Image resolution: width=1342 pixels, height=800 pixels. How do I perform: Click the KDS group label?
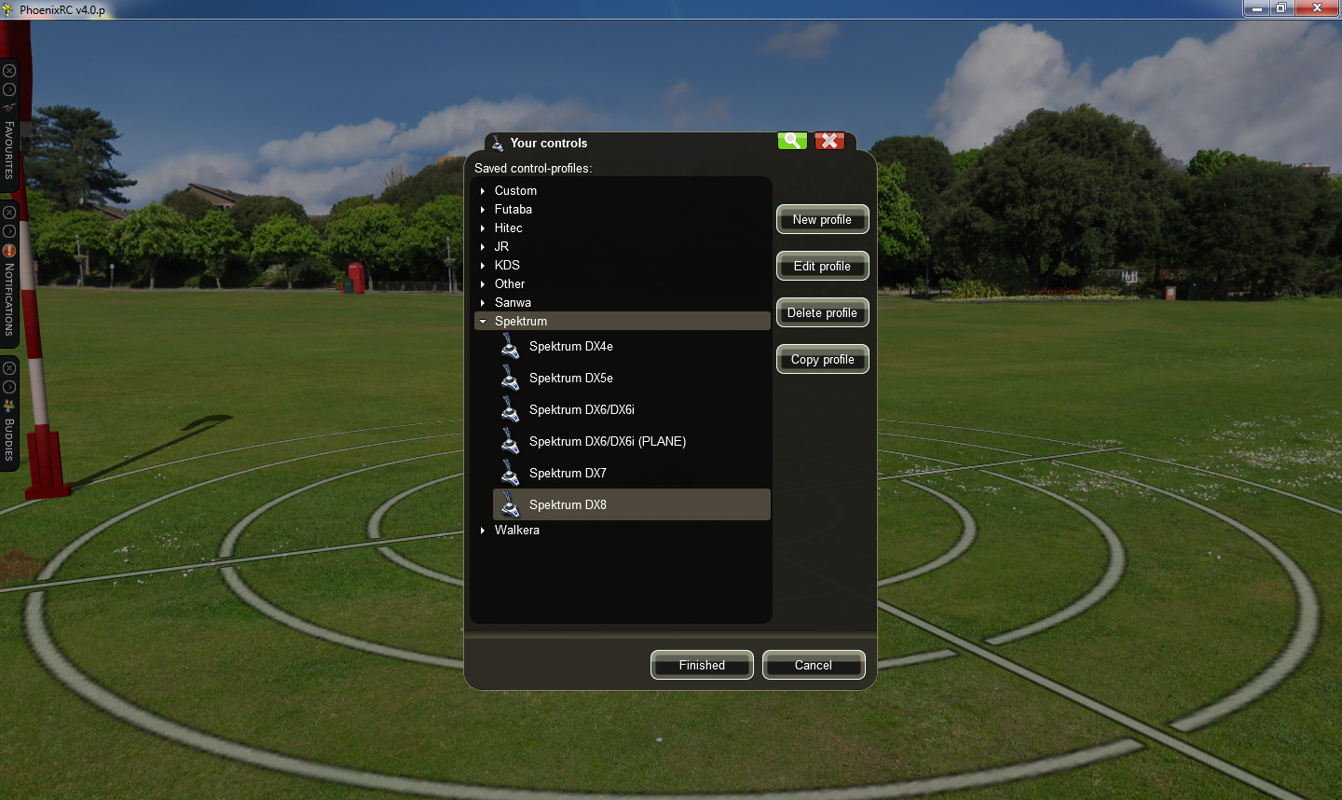(x=507, y=266)
